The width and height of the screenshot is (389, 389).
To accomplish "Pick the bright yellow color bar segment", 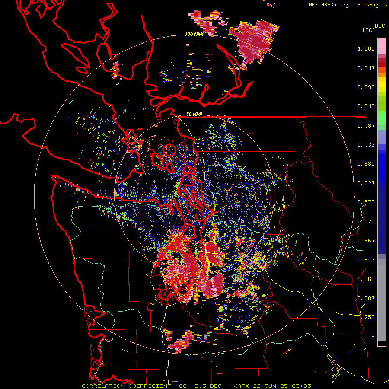I will [x=382, y=85].
